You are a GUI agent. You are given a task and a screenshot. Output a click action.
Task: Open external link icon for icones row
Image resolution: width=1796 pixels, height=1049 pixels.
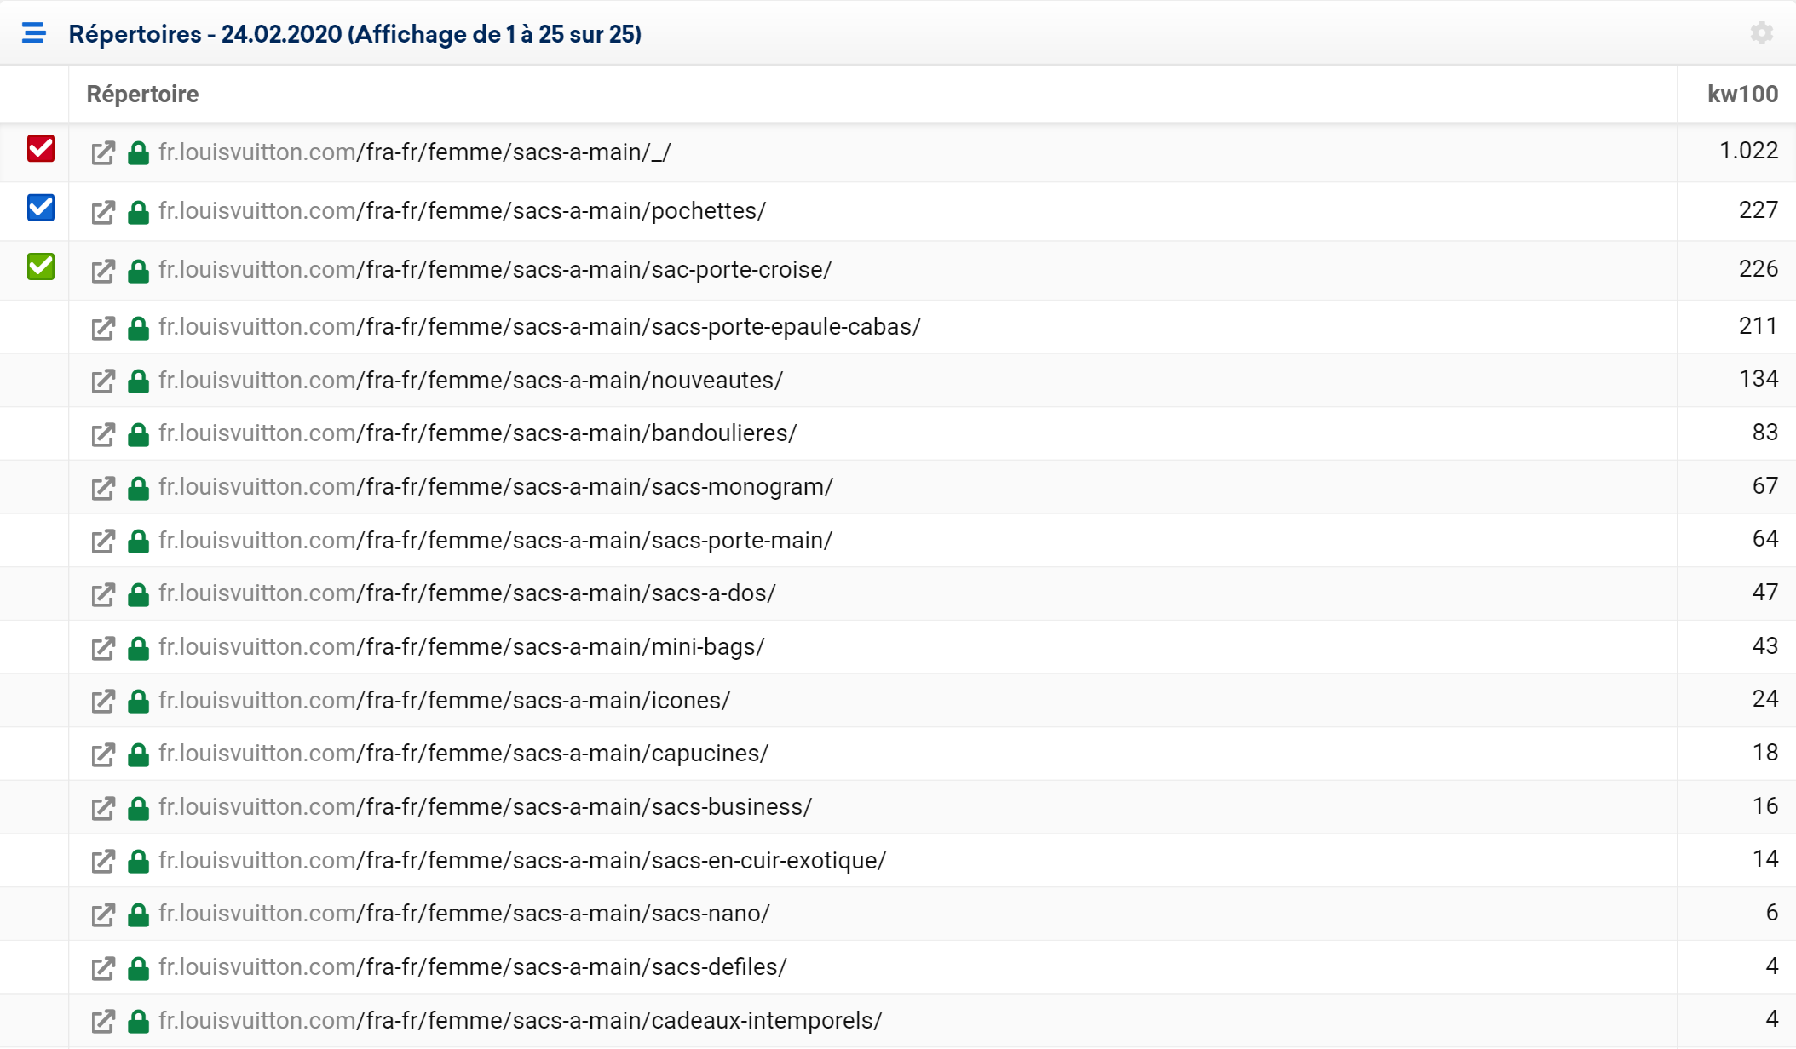click(103, 702)
